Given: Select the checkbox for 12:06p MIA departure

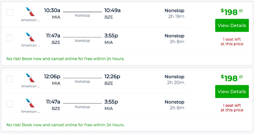Looking at the screenshot, I should coord(10,79).
